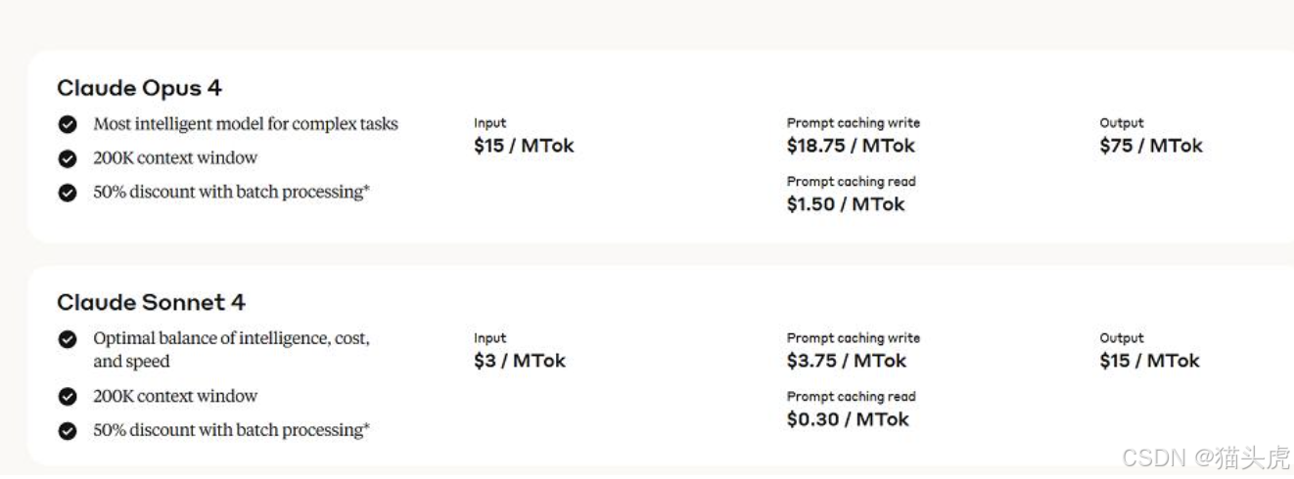1294x479 pixels.
Task: Select the Claude Sonnet 4 heading
Action: click(x=151, y=302)
